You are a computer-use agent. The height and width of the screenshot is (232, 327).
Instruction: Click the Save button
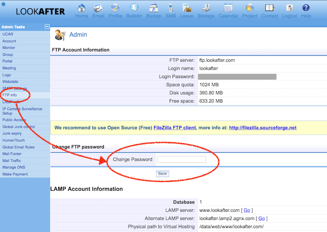point(162,174)
